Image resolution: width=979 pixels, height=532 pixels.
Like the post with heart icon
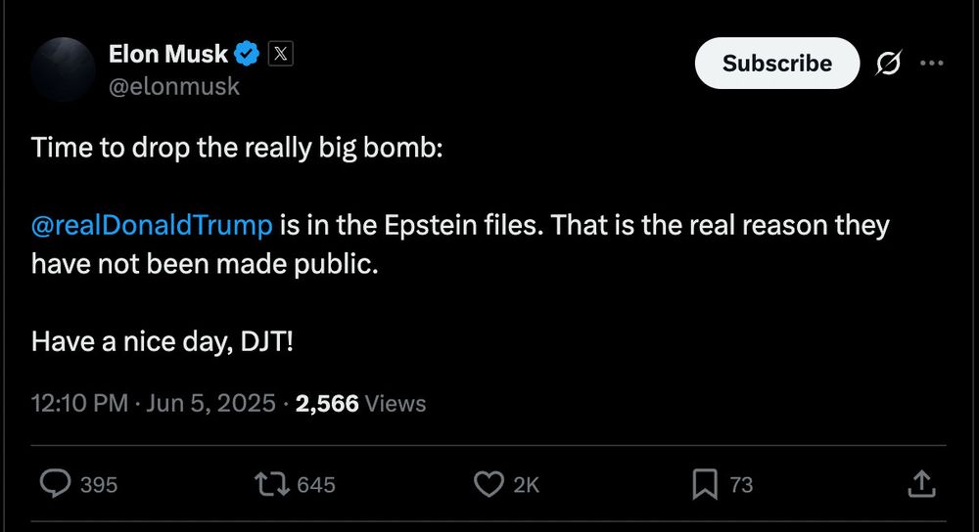point(488,484)
